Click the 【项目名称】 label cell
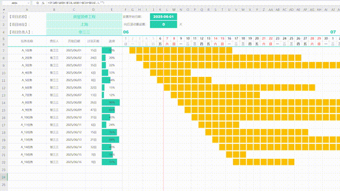340x191 pixels. point(19,17)
